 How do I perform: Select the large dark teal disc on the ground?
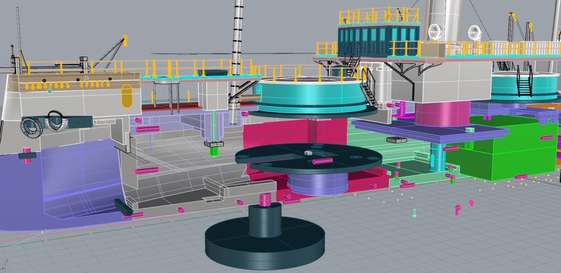coord(265,249)
